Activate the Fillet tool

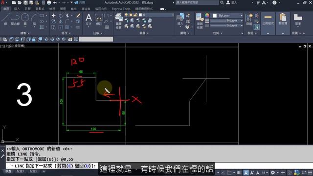pyautogui.click(x=67, y=22)
